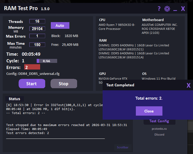Click the Block 1820 MB value
Screen dimensions: 193x154
(71, 36)
